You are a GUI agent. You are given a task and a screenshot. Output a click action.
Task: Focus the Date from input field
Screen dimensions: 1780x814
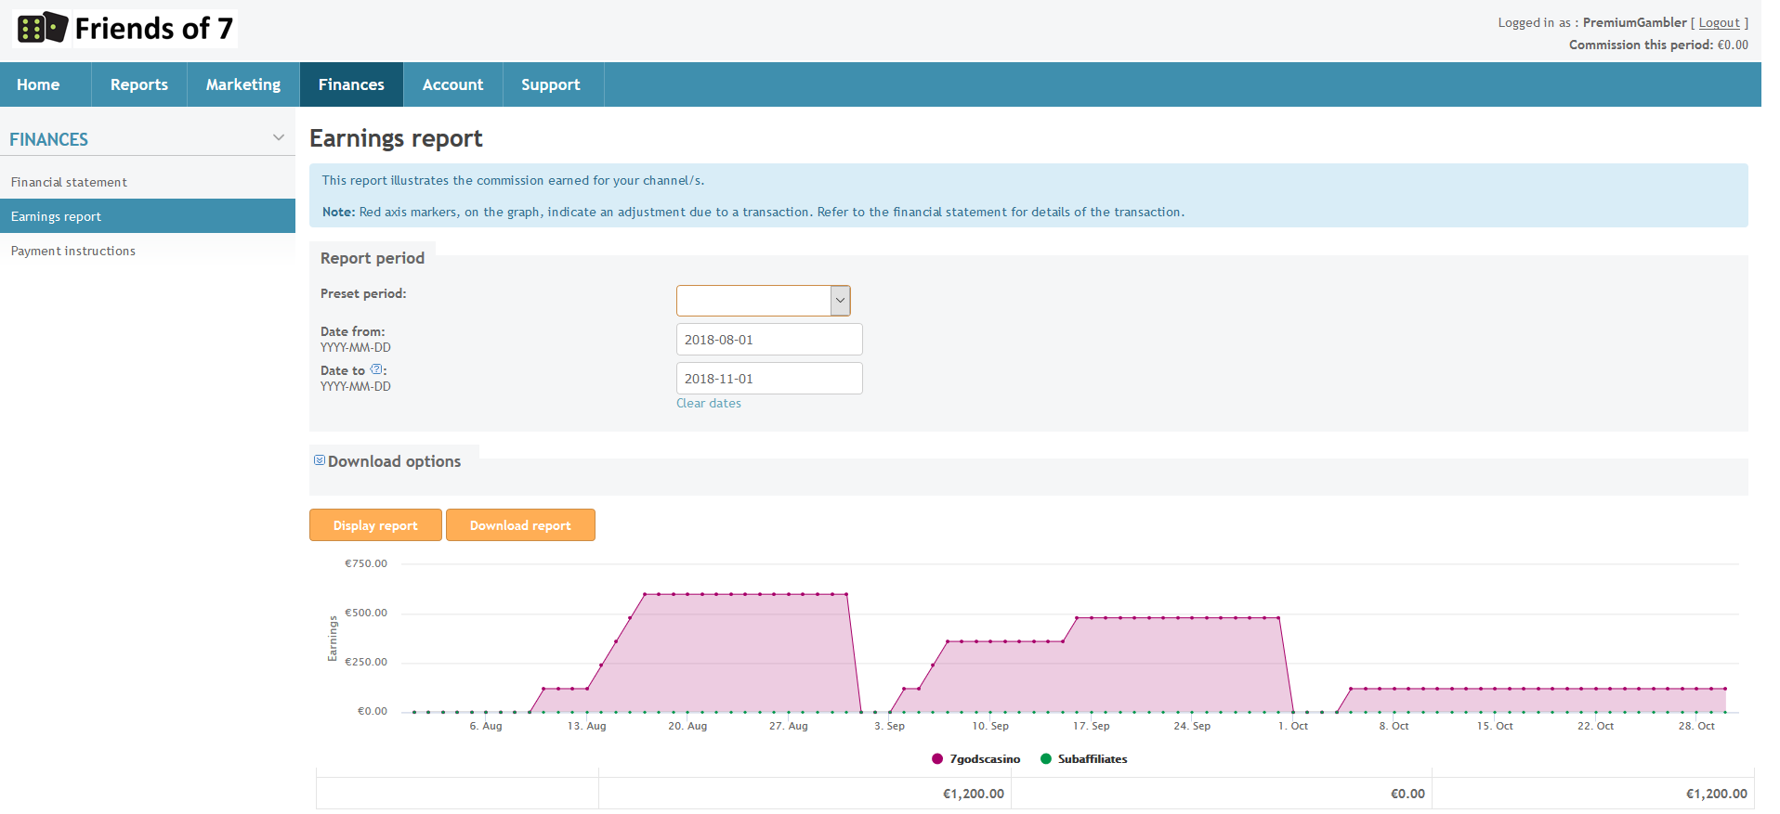click(x=769, y=340)
